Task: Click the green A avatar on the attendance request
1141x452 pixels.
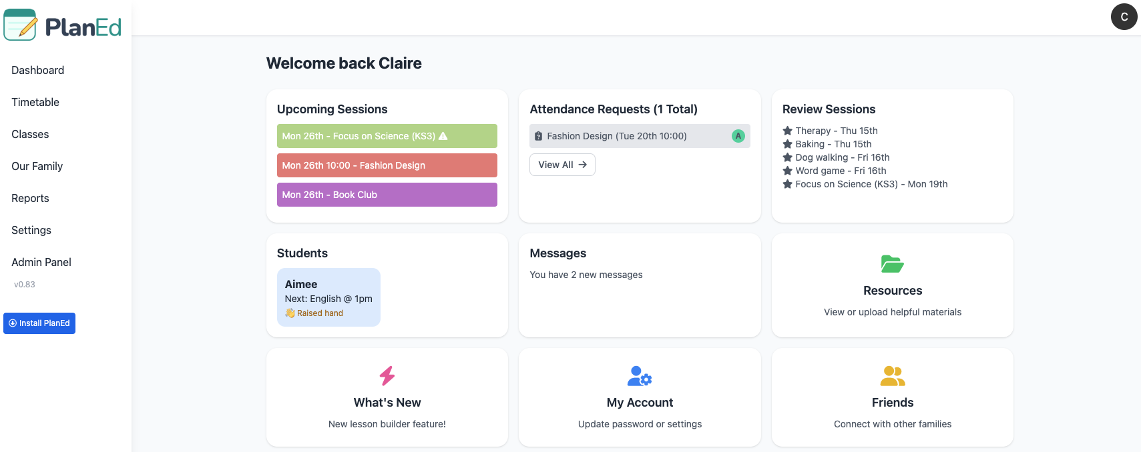Action: pyautogui.click(x=738, y=135)
